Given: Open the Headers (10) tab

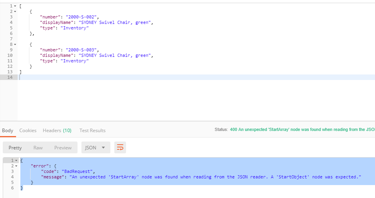Looking at the screenshot, I should [57, 131].
